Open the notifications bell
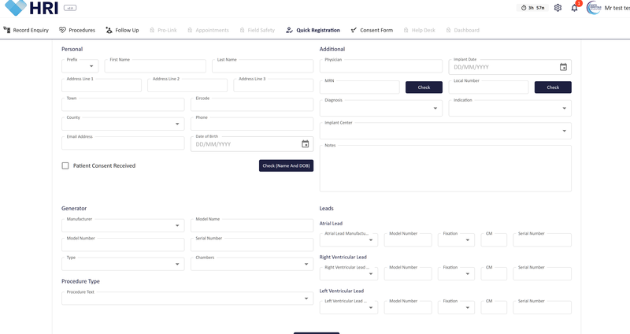 coord(575,8)
